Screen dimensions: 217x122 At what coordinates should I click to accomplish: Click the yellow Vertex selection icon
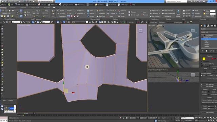[204, 59]
